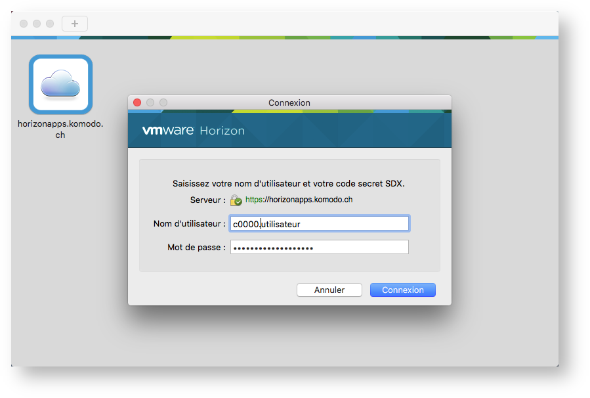Click the dialog's greyed-out zoom button

(163, 102)
